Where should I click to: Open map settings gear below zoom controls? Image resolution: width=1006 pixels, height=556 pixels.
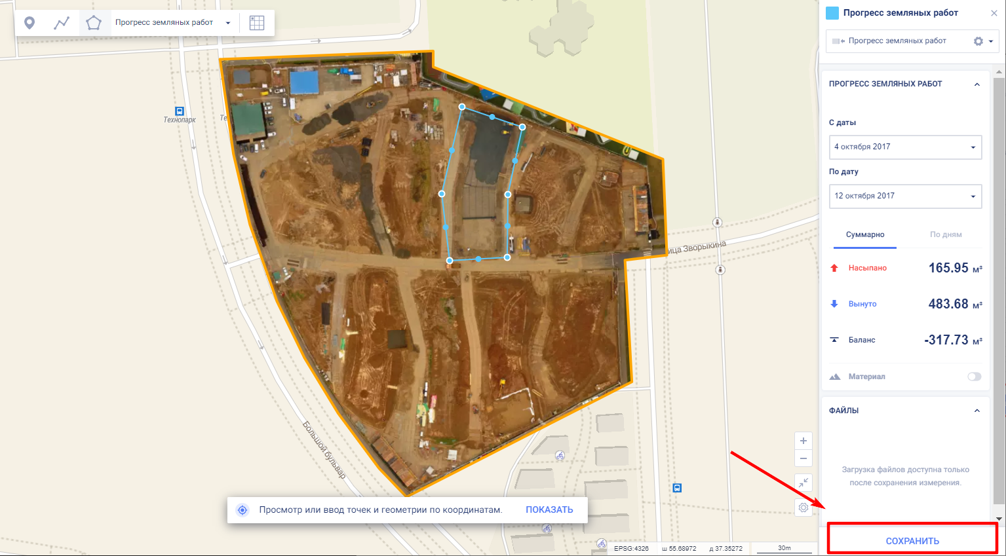(803, 508)
